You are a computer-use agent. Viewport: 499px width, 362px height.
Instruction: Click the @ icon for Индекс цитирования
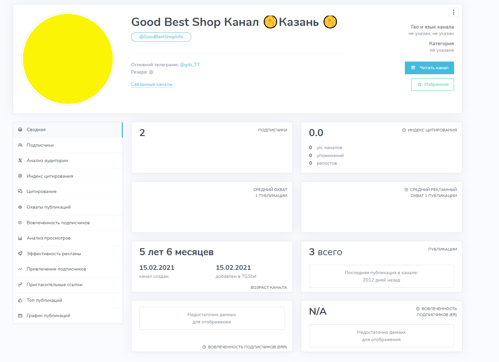tap(20, 176)
